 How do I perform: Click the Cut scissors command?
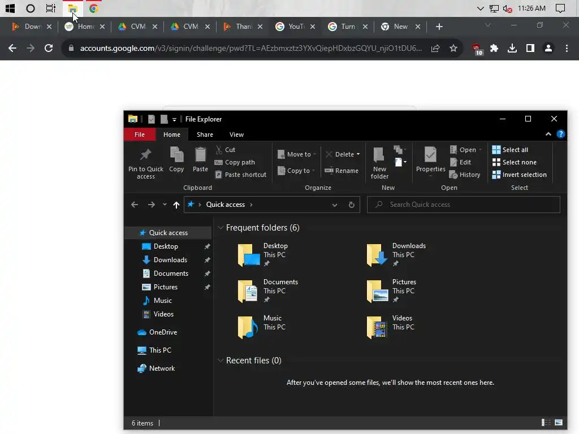(x=225, y=149)
